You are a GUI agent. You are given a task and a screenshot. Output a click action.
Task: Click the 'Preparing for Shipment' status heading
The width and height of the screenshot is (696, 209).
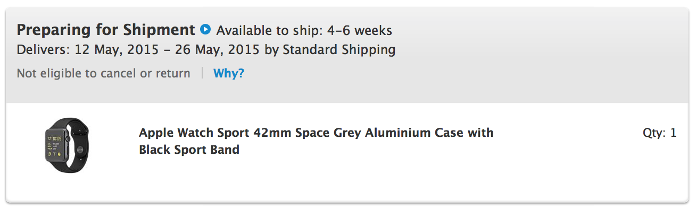coord(106,30)
